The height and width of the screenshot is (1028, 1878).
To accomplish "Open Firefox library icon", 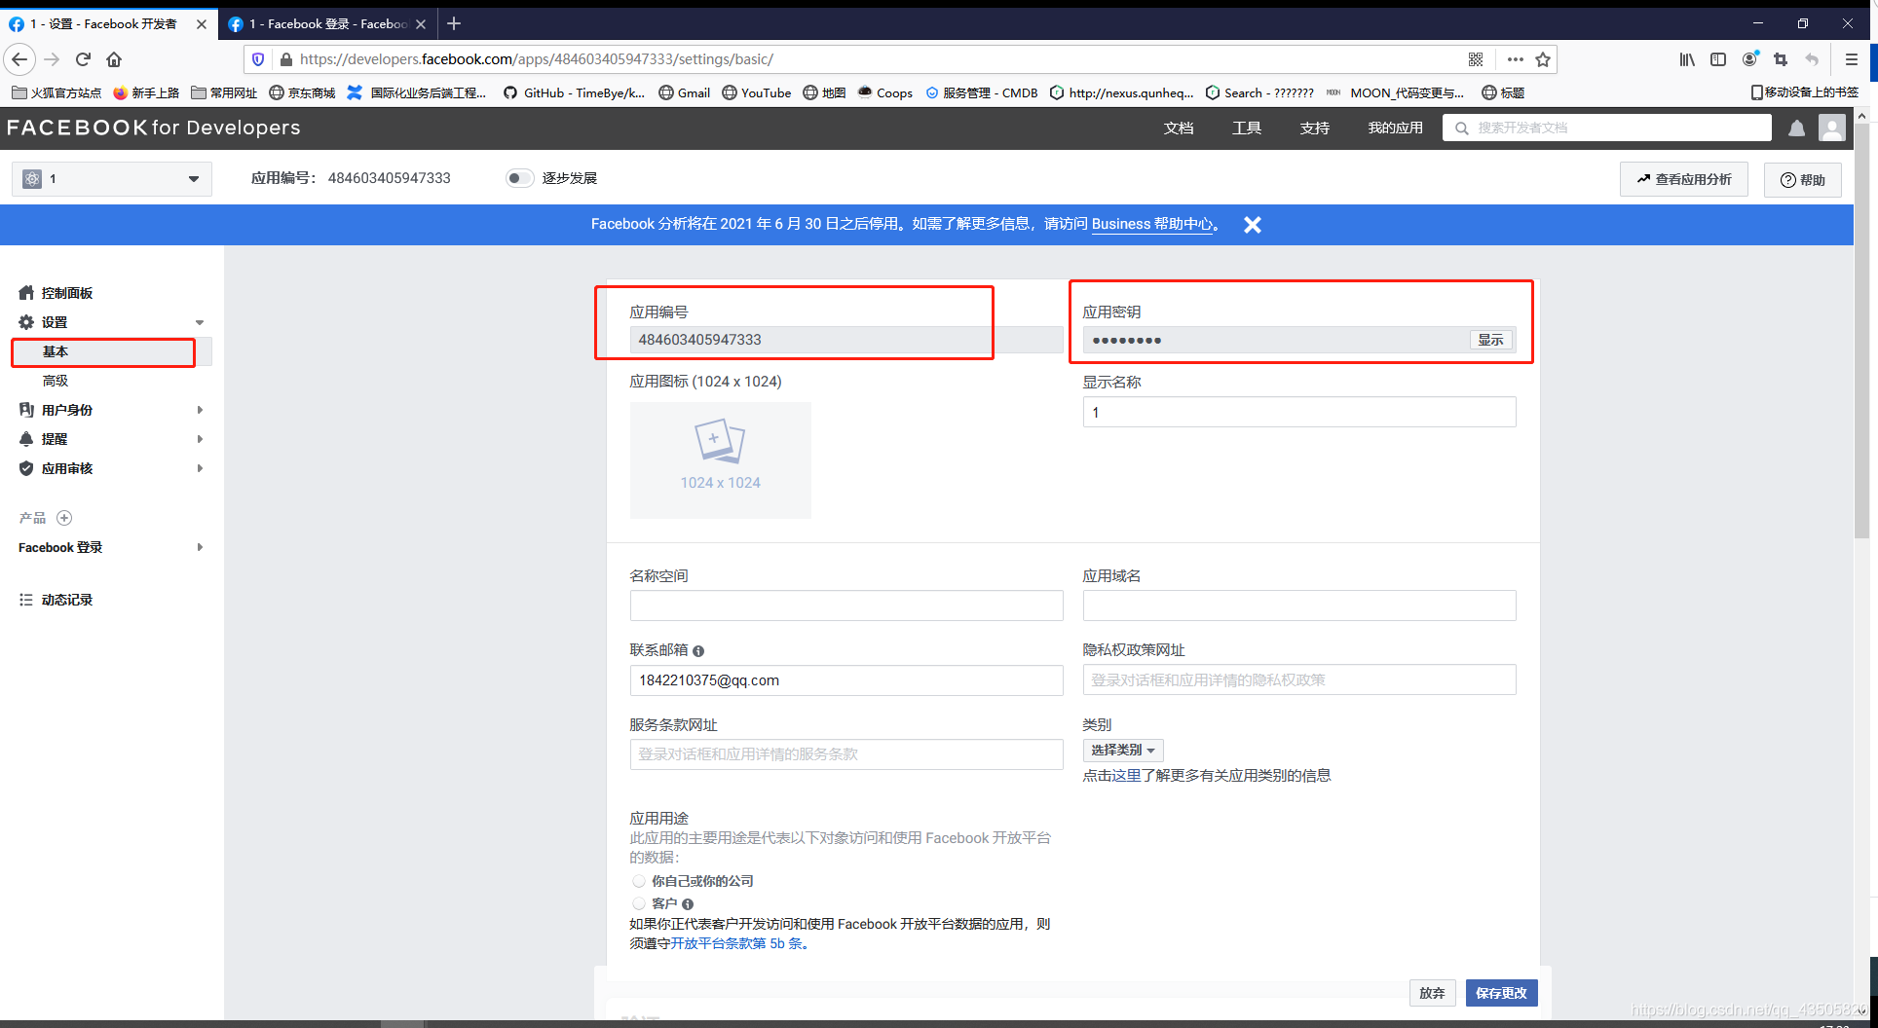I will pos(1687,59).
